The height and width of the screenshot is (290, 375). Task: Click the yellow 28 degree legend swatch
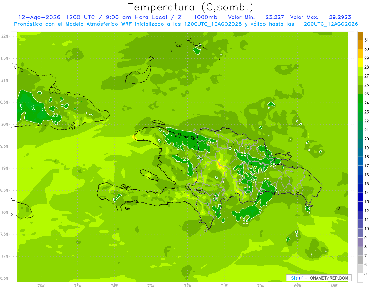[x=360, y=63]
